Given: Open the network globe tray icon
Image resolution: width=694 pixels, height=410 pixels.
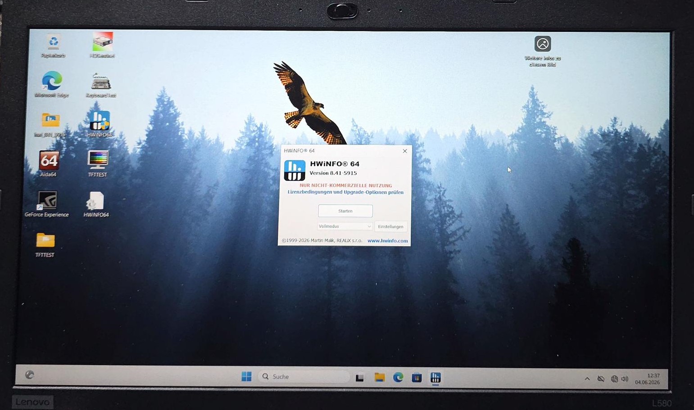Looking at the screenshot, I should click(614, 379).
